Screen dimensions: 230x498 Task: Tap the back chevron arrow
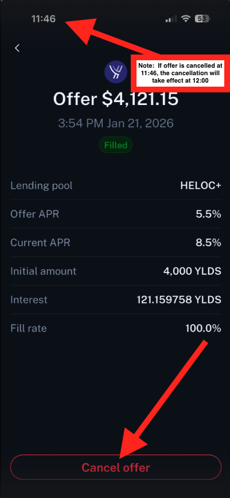point(17,48)
